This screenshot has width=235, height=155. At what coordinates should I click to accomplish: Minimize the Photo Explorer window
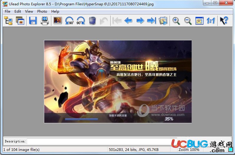click(207, 3)
